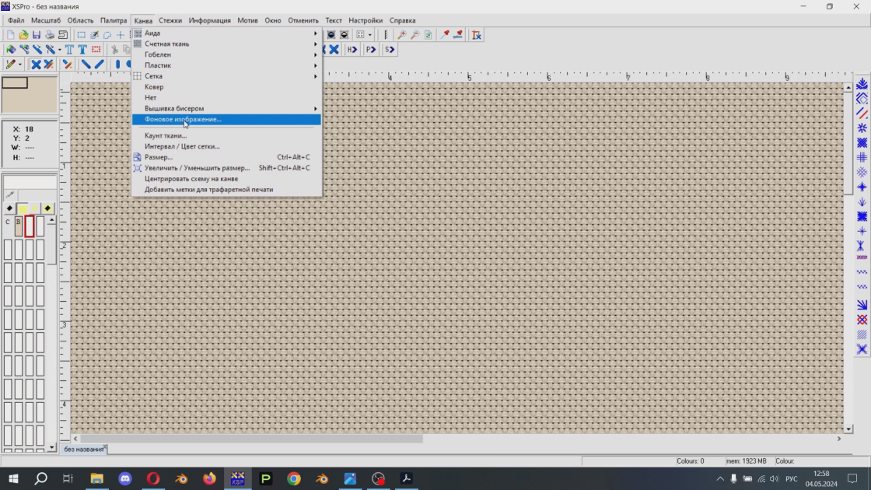Select the B background color swatch

(19, 226)
